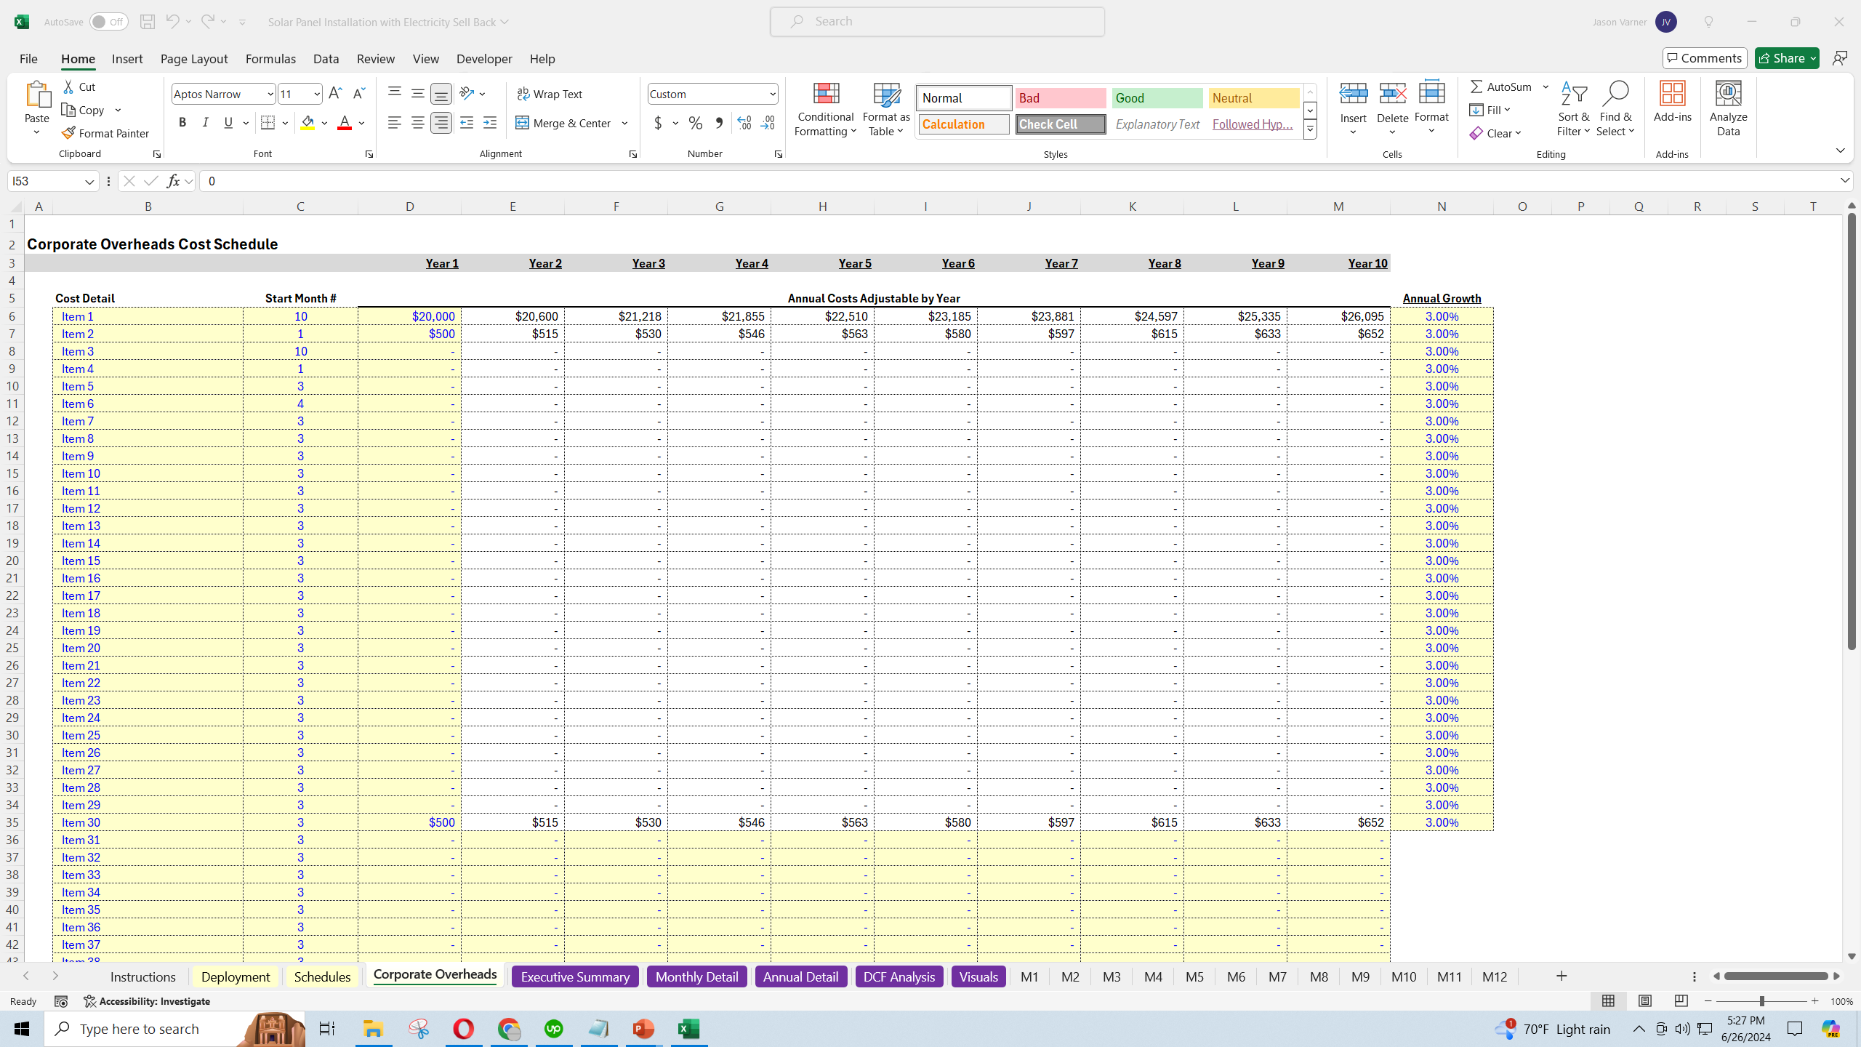Apply yellow Fill Color swatch
The width and height of the screenshot is (1861, 1047).
(308, 123)
